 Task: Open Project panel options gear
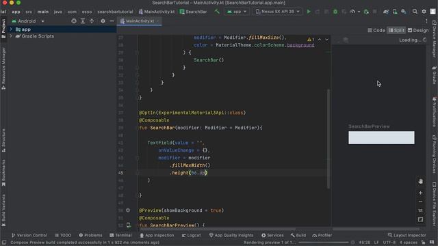click(x=103, y=21)
